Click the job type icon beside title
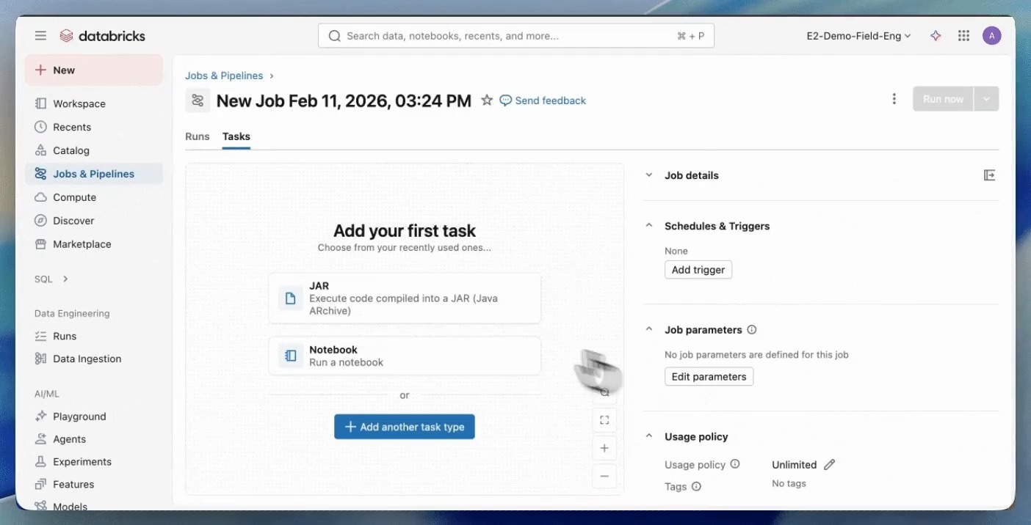The height and width of the screenshot is (525, 1031). pyautogui.click(x=198, y=100)
